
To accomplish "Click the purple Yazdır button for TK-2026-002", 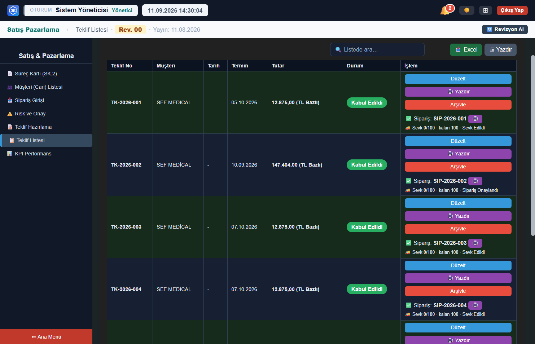I will (458, 154).
